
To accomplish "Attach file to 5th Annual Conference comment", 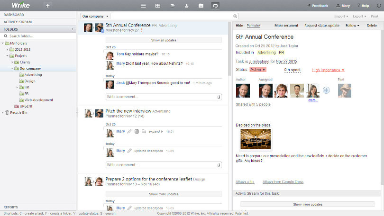I will [x=219, y=97].
